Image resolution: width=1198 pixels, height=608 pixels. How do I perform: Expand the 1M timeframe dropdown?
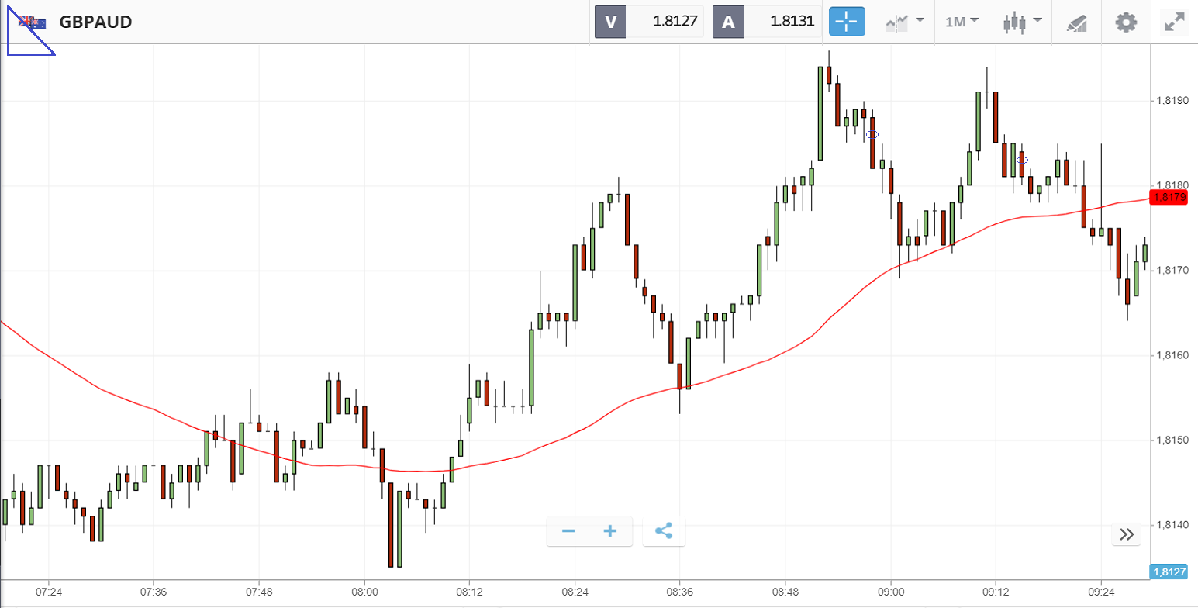[962, 22]
